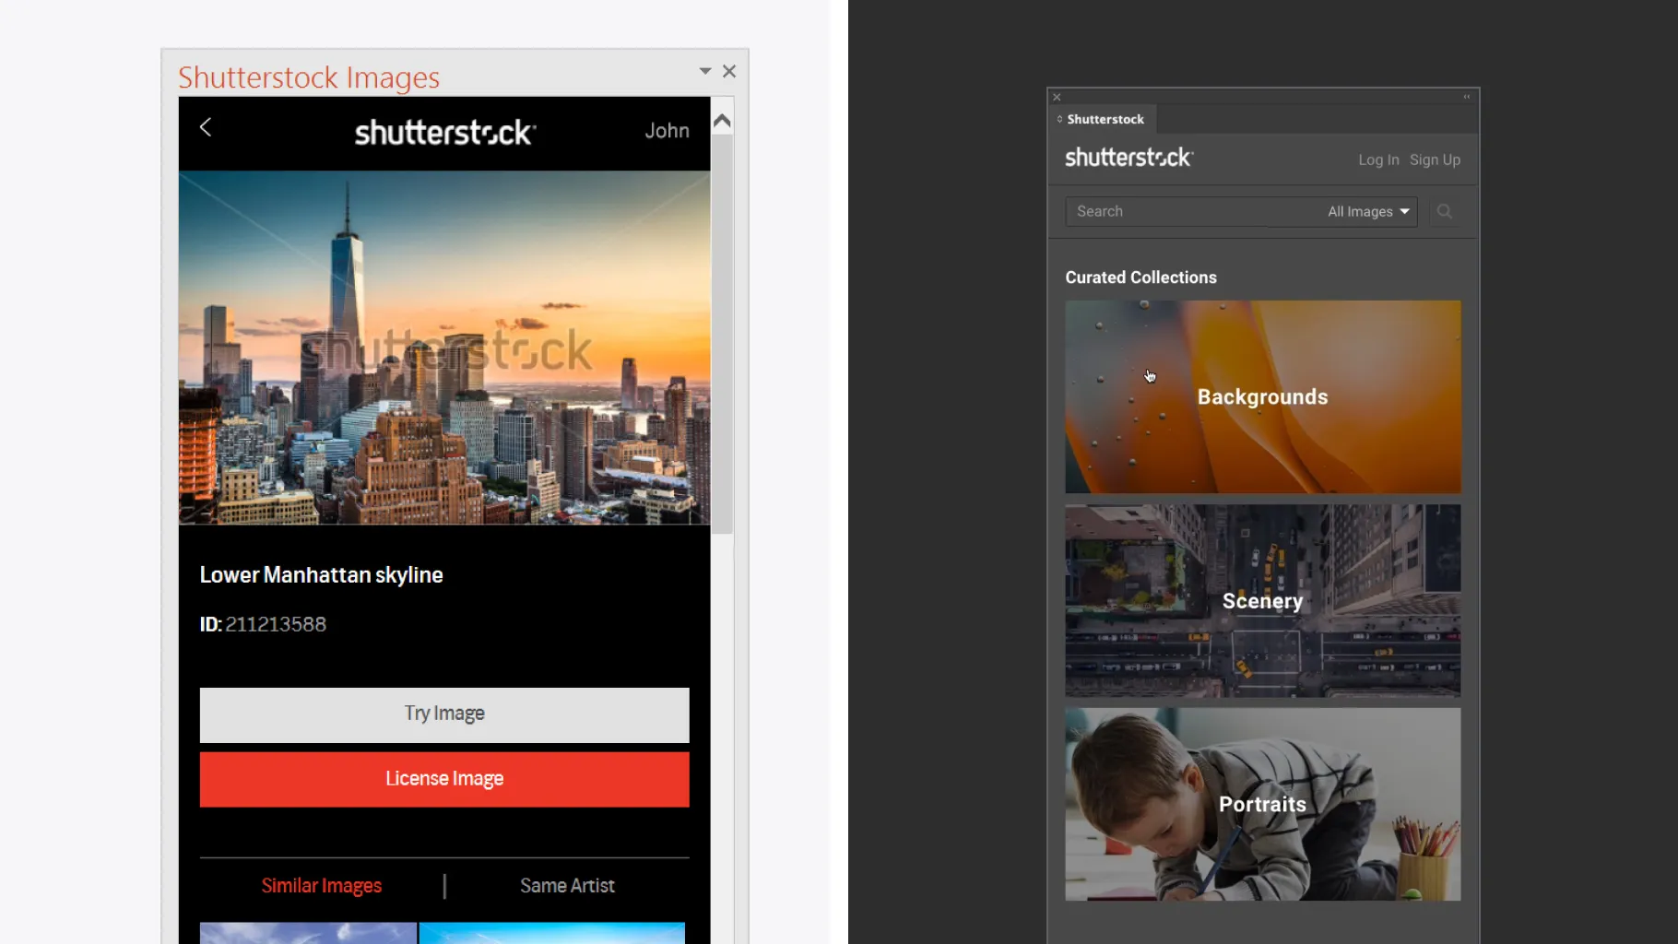Open the second similar image thumbnail
1678x944 pixels.
552,932
